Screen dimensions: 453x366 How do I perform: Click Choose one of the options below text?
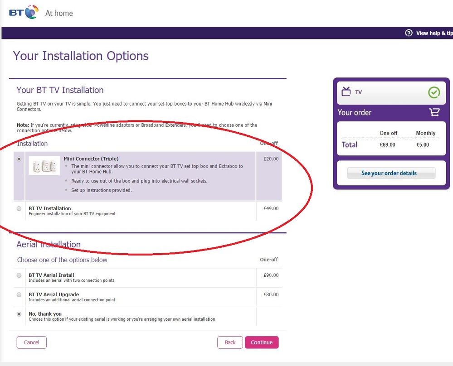tap(62, 260)
